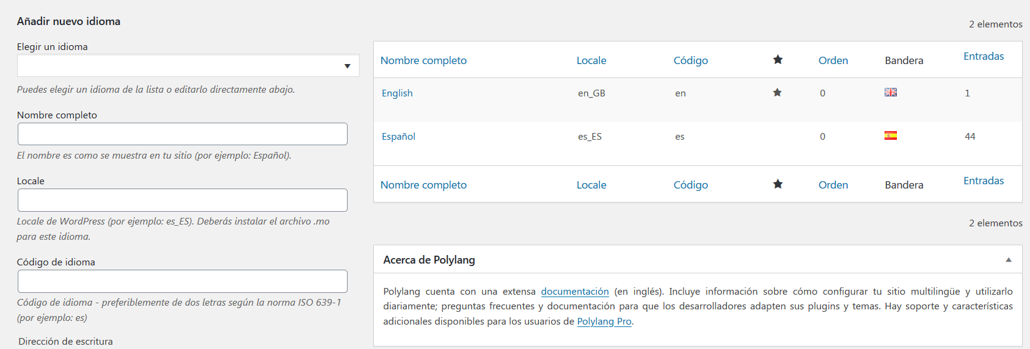Image resolution: width=1030 pixels, height=349 pixels.
Task: Click the '2 elementos' count above the table
Action: (996, 24)
